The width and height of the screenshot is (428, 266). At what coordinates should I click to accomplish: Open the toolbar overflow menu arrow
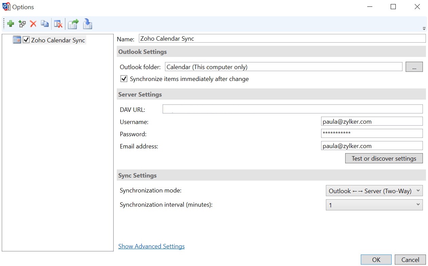(424, 28)
